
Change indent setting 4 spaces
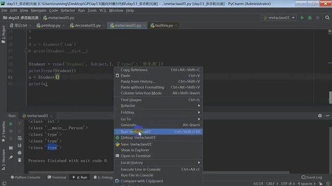pyautogui.click(x=307, y=184)
